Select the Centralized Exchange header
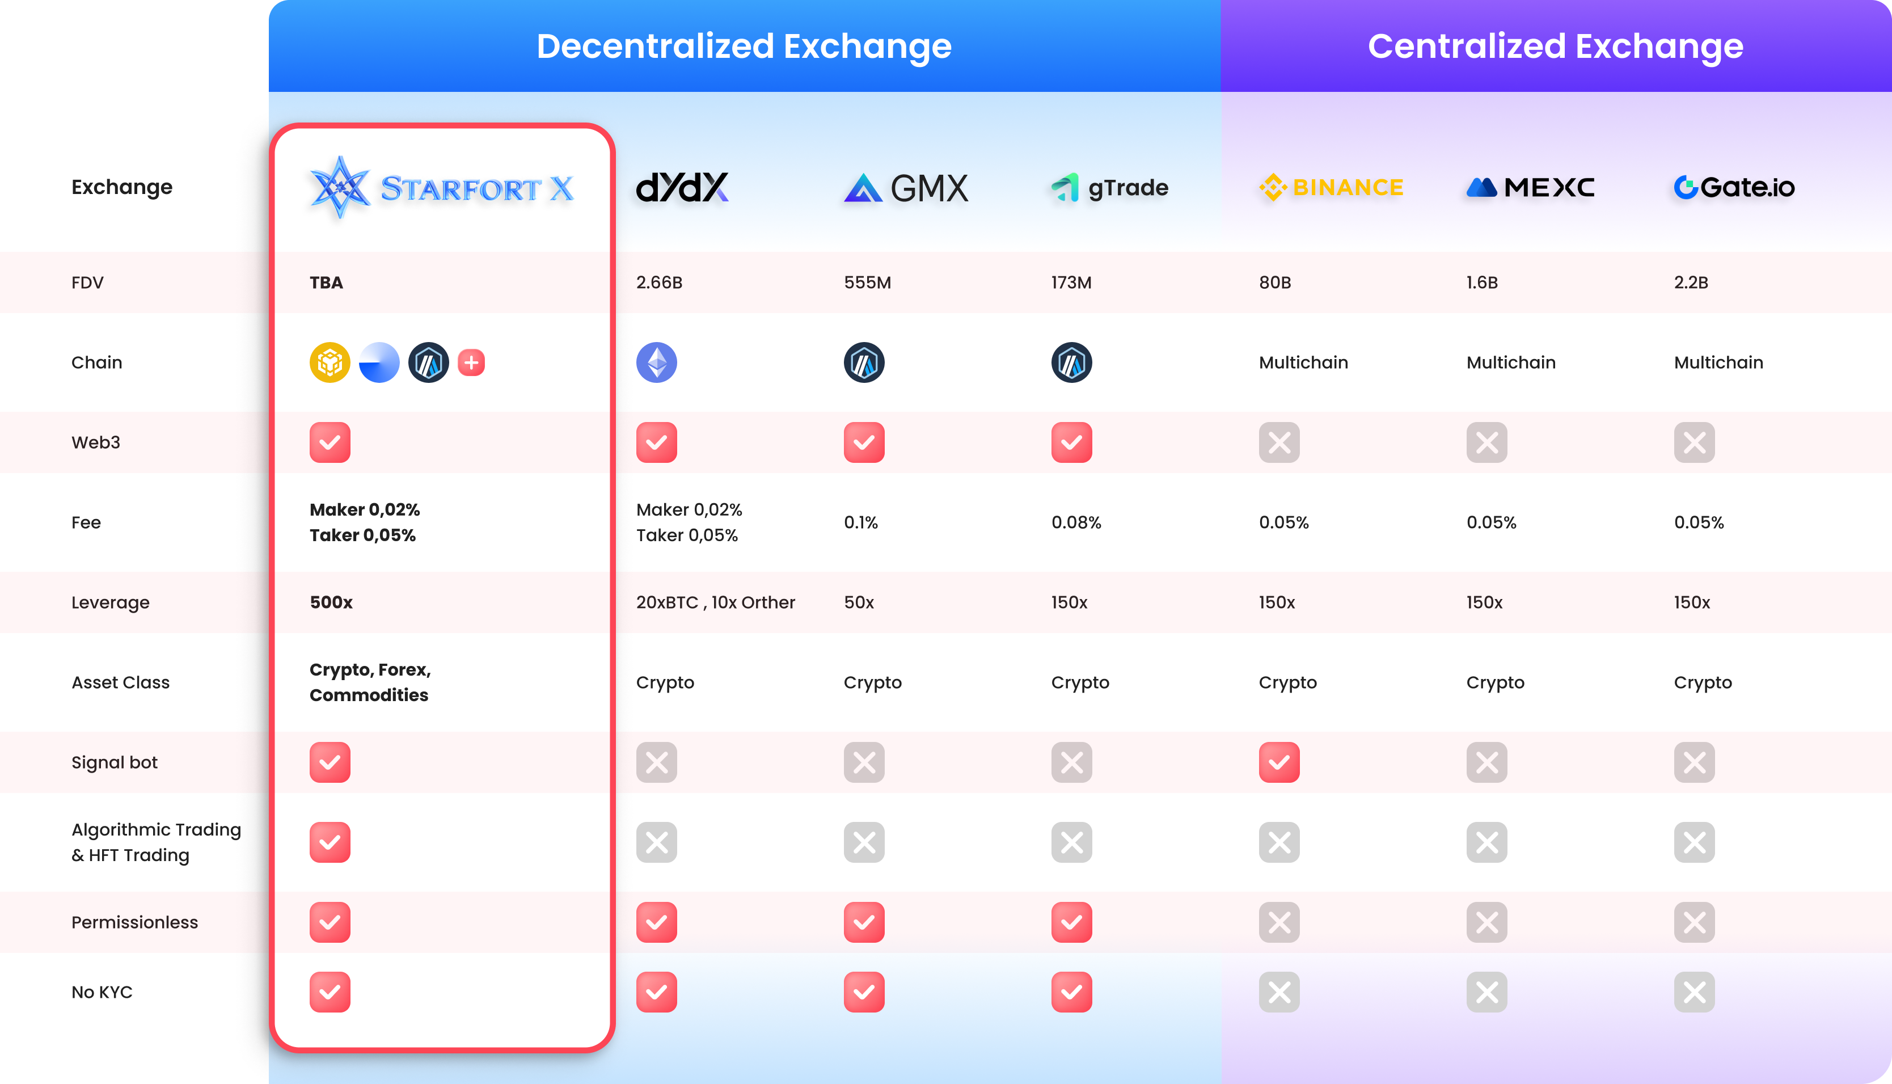Image resolution: width=1892 pixels, height=1084 pixels. click(x=1556, y=46)
